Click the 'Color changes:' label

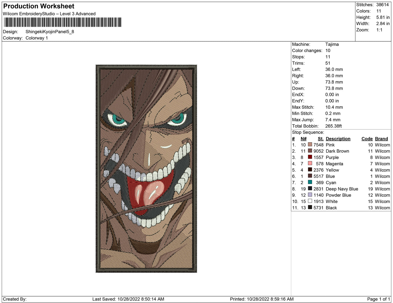[307, 50]
